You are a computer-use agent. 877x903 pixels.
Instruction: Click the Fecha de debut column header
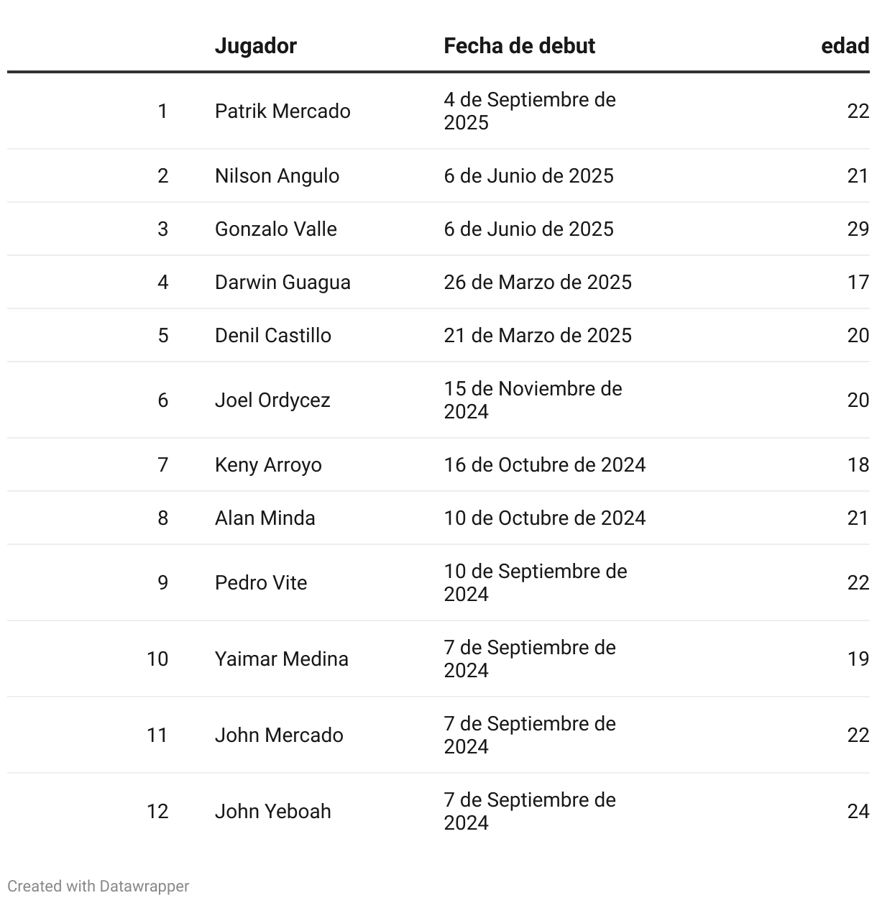pyautogui.click(x=519, y=46)
